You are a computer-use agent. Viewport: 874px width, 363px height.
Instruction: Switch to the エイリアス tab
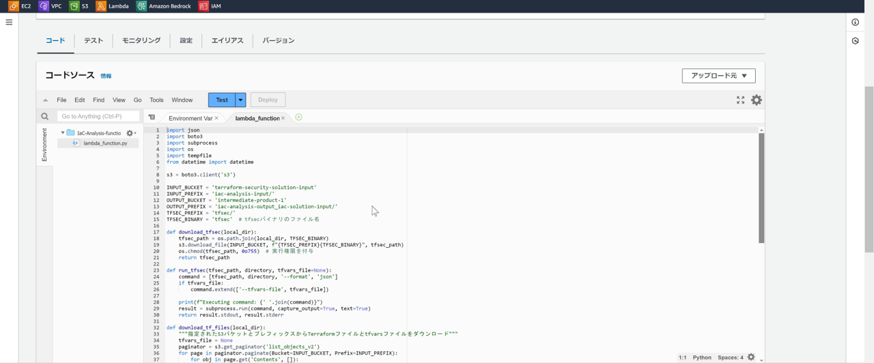227,41
